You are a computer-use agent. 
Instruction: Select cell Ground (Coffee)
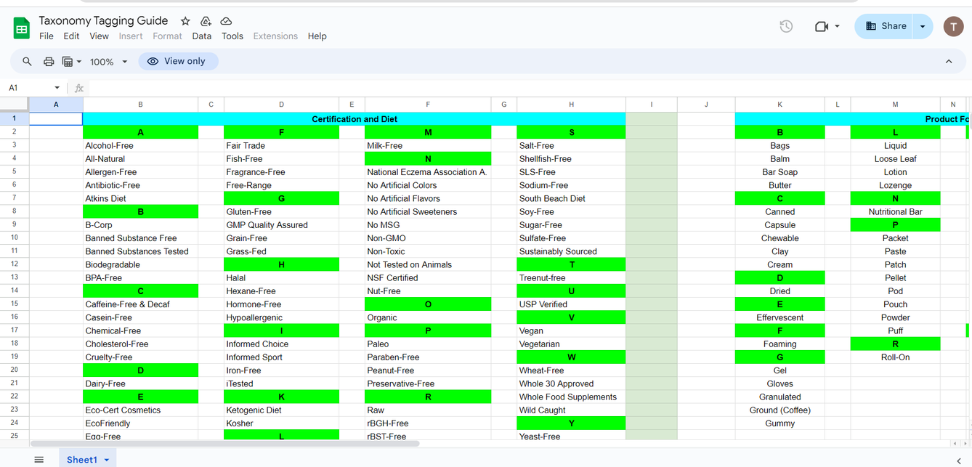point(779,410)
